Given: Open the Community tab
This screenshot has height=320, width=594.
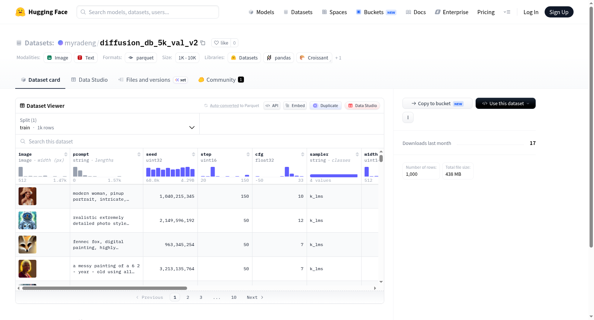Looking at the screenshot, I should coord(221,80).
